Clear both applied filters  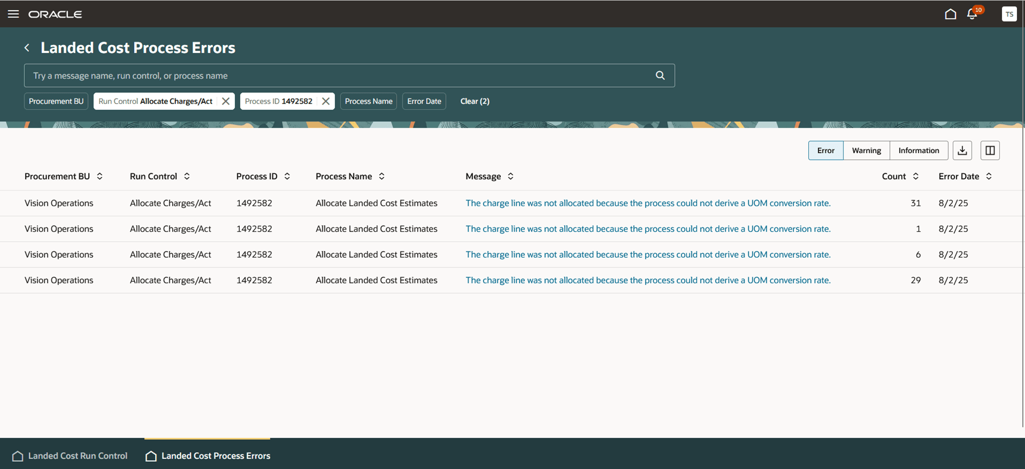click(x=475, y=101)
